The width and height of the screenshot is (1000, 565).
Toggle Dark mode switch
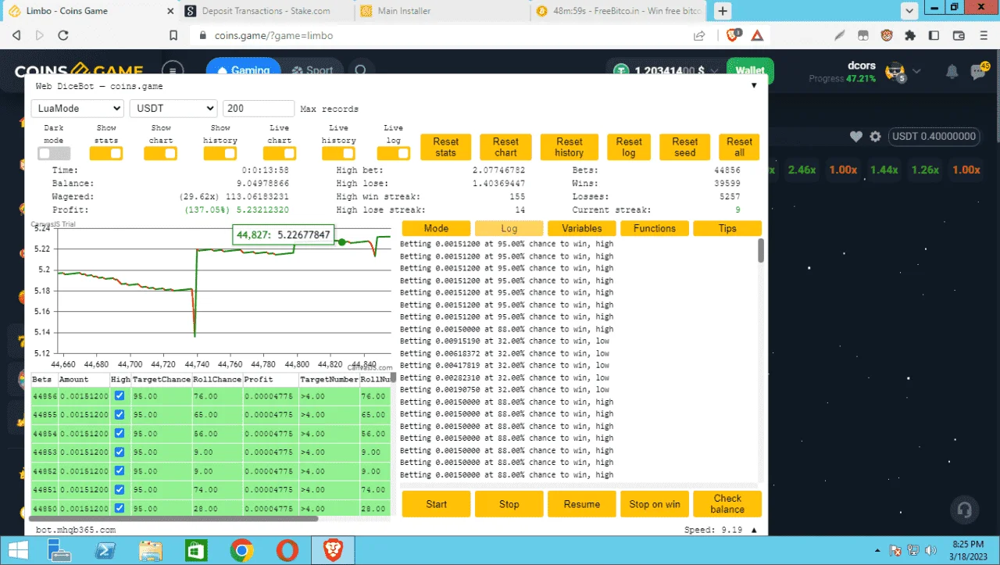54,154
